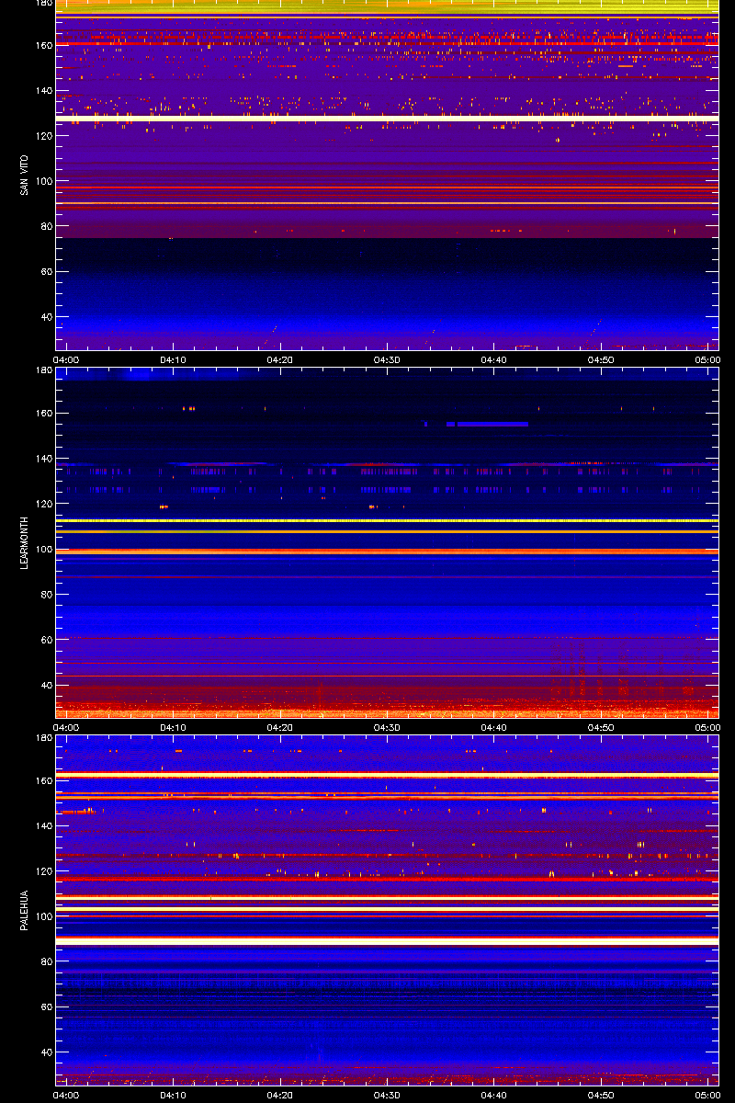Click 05:00 time label below Learmonth plot
The width and height of the screenshot is (735, 1103).
pos(707,727)
